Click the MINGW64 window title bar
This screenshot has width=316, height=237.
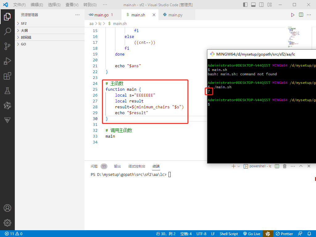pyautogui.click(x=262, y=54)
